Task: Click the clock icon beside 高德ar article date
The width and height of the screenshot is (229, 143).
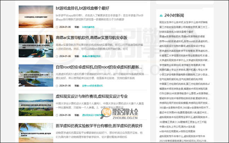Action: pyautogui.click(x=57, y=56)
